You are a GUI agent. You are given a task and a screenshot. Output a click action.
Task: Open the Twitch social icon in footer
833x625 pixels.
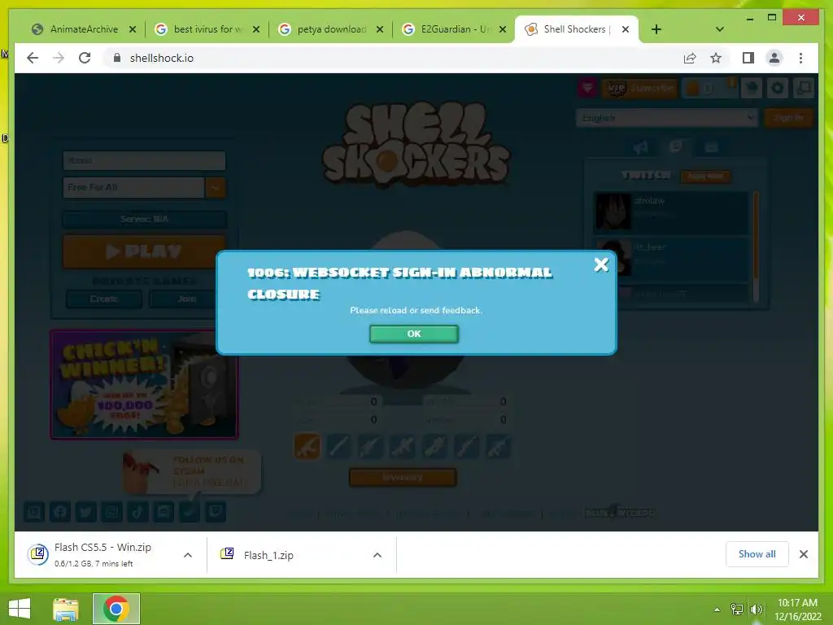tap(216, 512)
